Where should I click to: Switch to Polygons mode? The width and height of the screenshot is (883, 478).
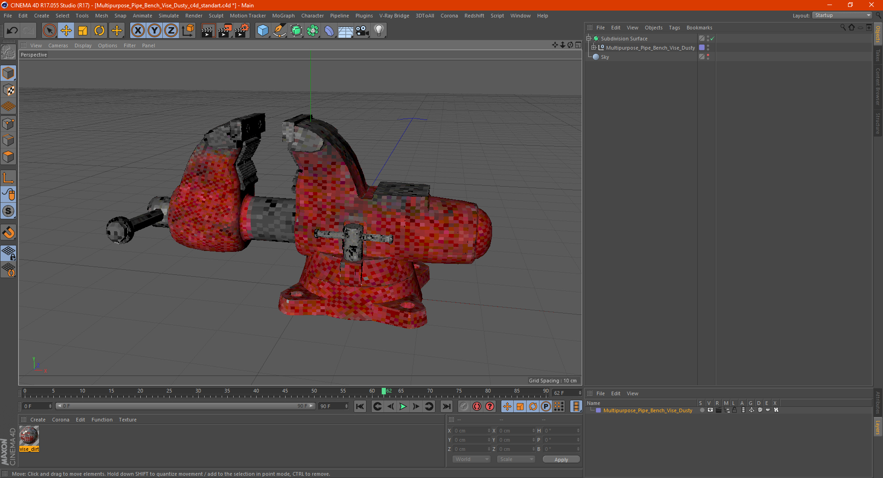click(x=8, y=157)
